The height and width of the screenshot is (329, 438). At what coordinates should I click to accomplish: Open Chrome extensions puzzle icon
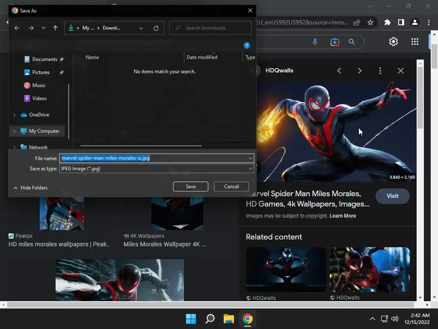pos(388,22)
